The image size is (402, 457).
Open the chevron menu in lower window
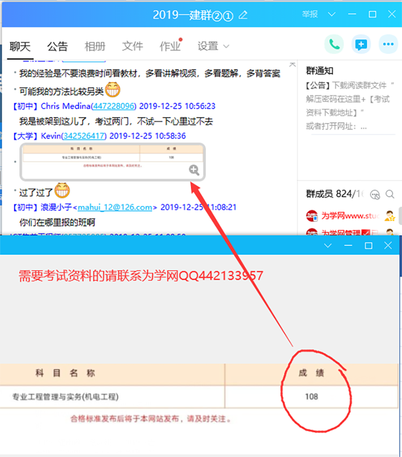coord(327,245)
